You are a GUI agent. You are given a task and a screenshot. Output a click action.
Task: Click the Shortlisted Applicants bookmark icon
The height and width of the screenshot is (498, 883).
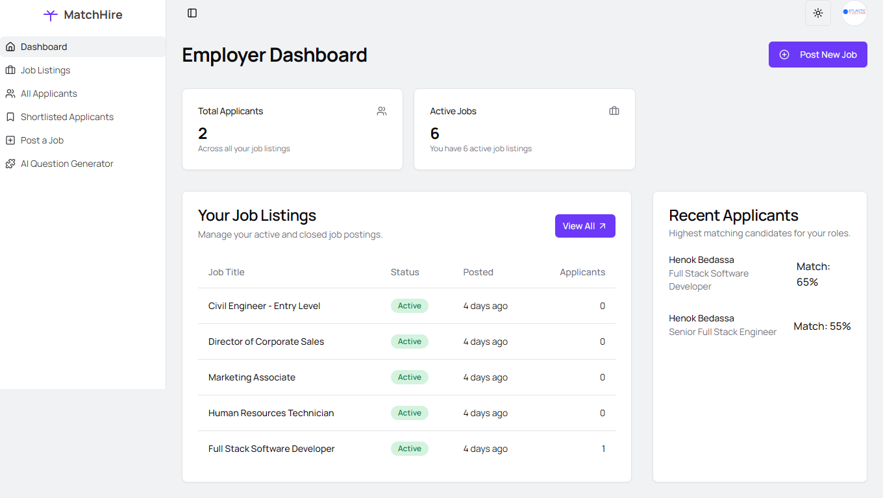pyautogui.click(x=10, y=117)
